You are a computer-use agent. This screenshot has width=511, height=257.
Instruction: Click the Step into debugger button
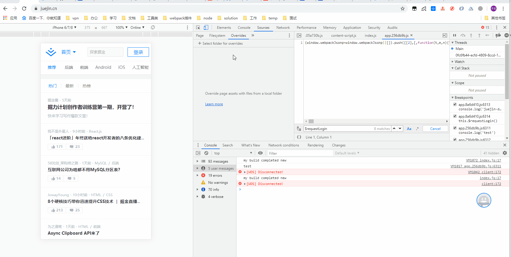coord(471,35)
